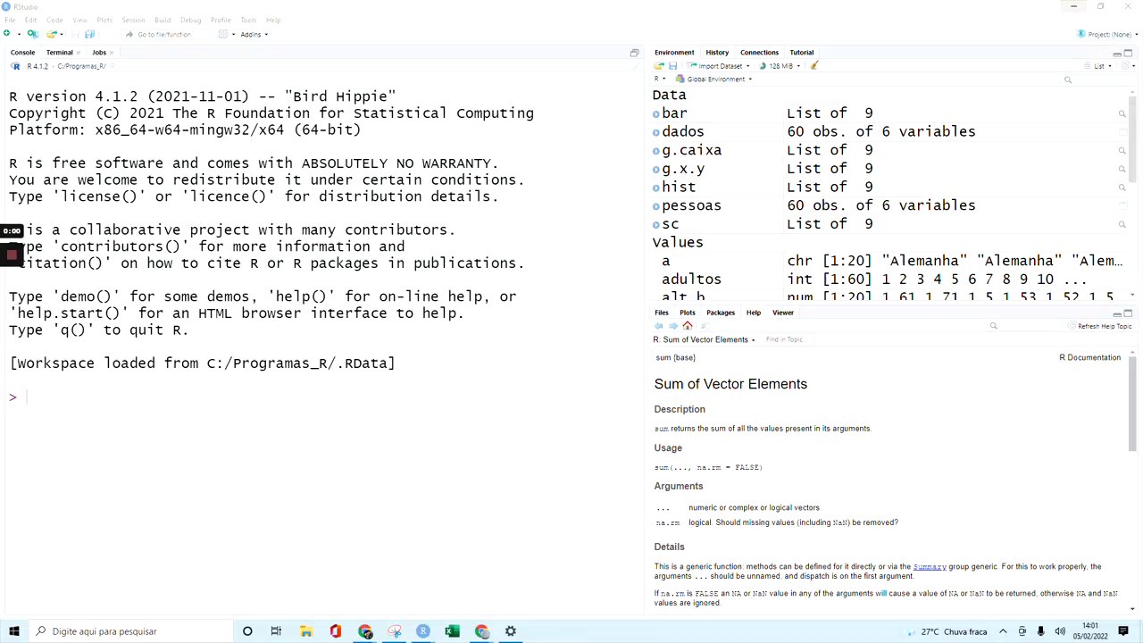The image size is (1143, 643).
Task: Click the Go to file/function field
Action: pos(164,34)
